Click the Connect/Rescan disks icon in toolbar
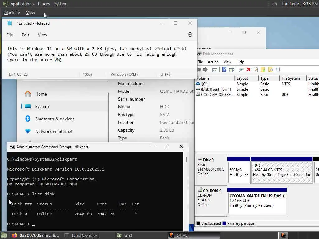The width and height of the screenshot is (319, 239). 241,69
